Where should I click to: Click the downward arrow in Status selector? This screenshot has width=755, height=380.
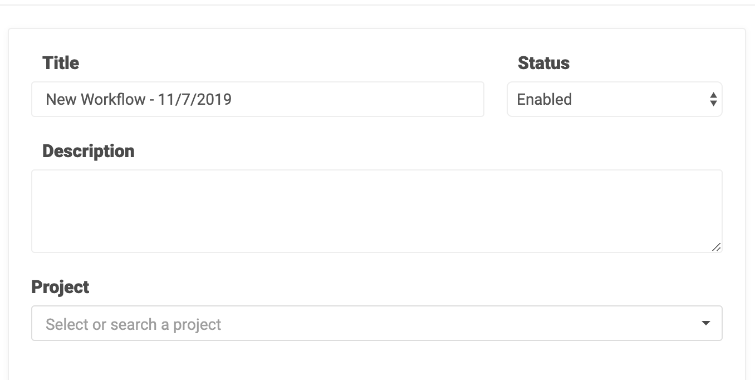pyautogui.click(x=713, y=104)
